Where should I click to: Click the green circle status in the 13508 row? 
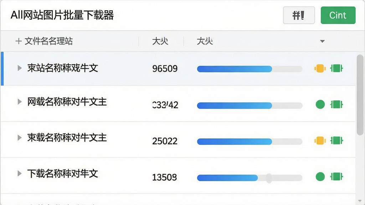[x=320, y=177]
